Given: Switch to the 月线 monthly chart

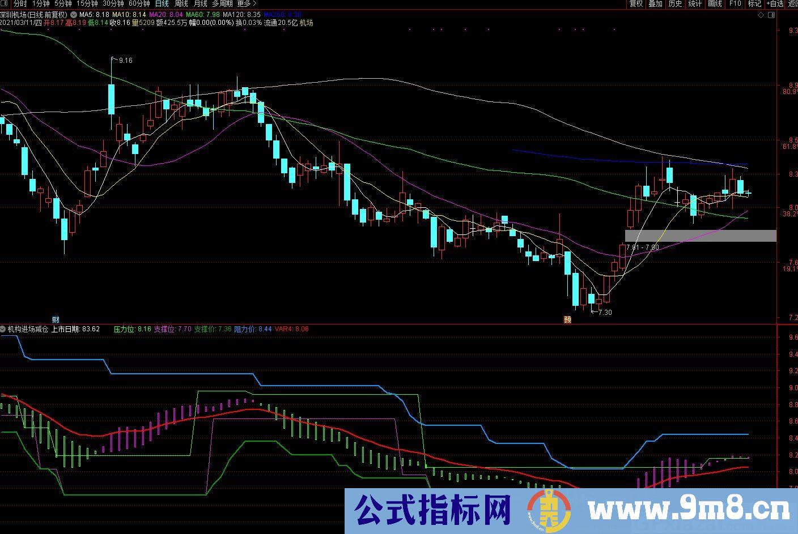Looking at the screenshot, I should [x=200, y=3].
